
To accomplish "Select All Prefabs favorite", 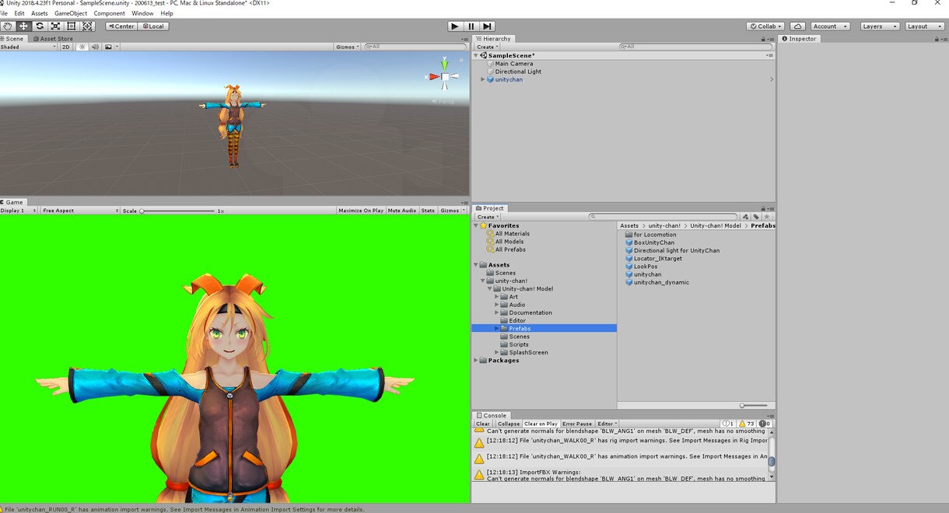I will click(x=510, y=250).
